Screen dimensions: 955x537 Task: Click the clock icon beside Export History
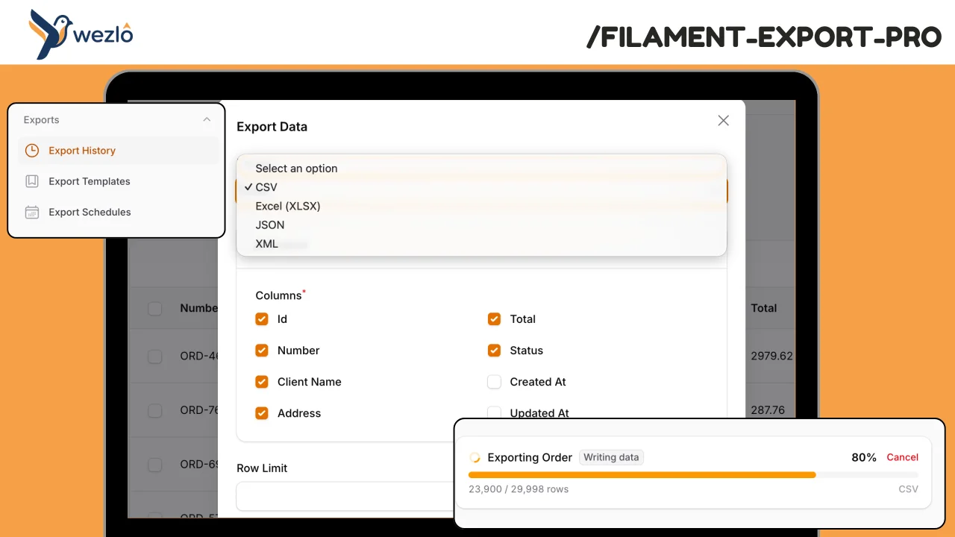pyautogui.click(x=31, y=151)
